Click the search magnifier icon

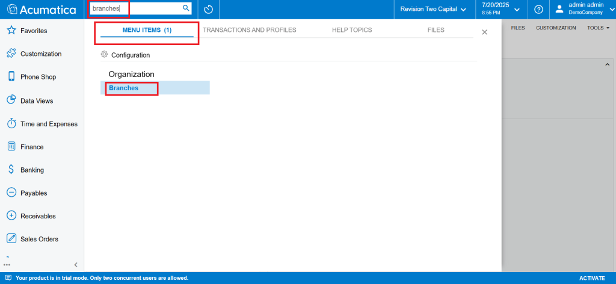[x=186, y=8]
